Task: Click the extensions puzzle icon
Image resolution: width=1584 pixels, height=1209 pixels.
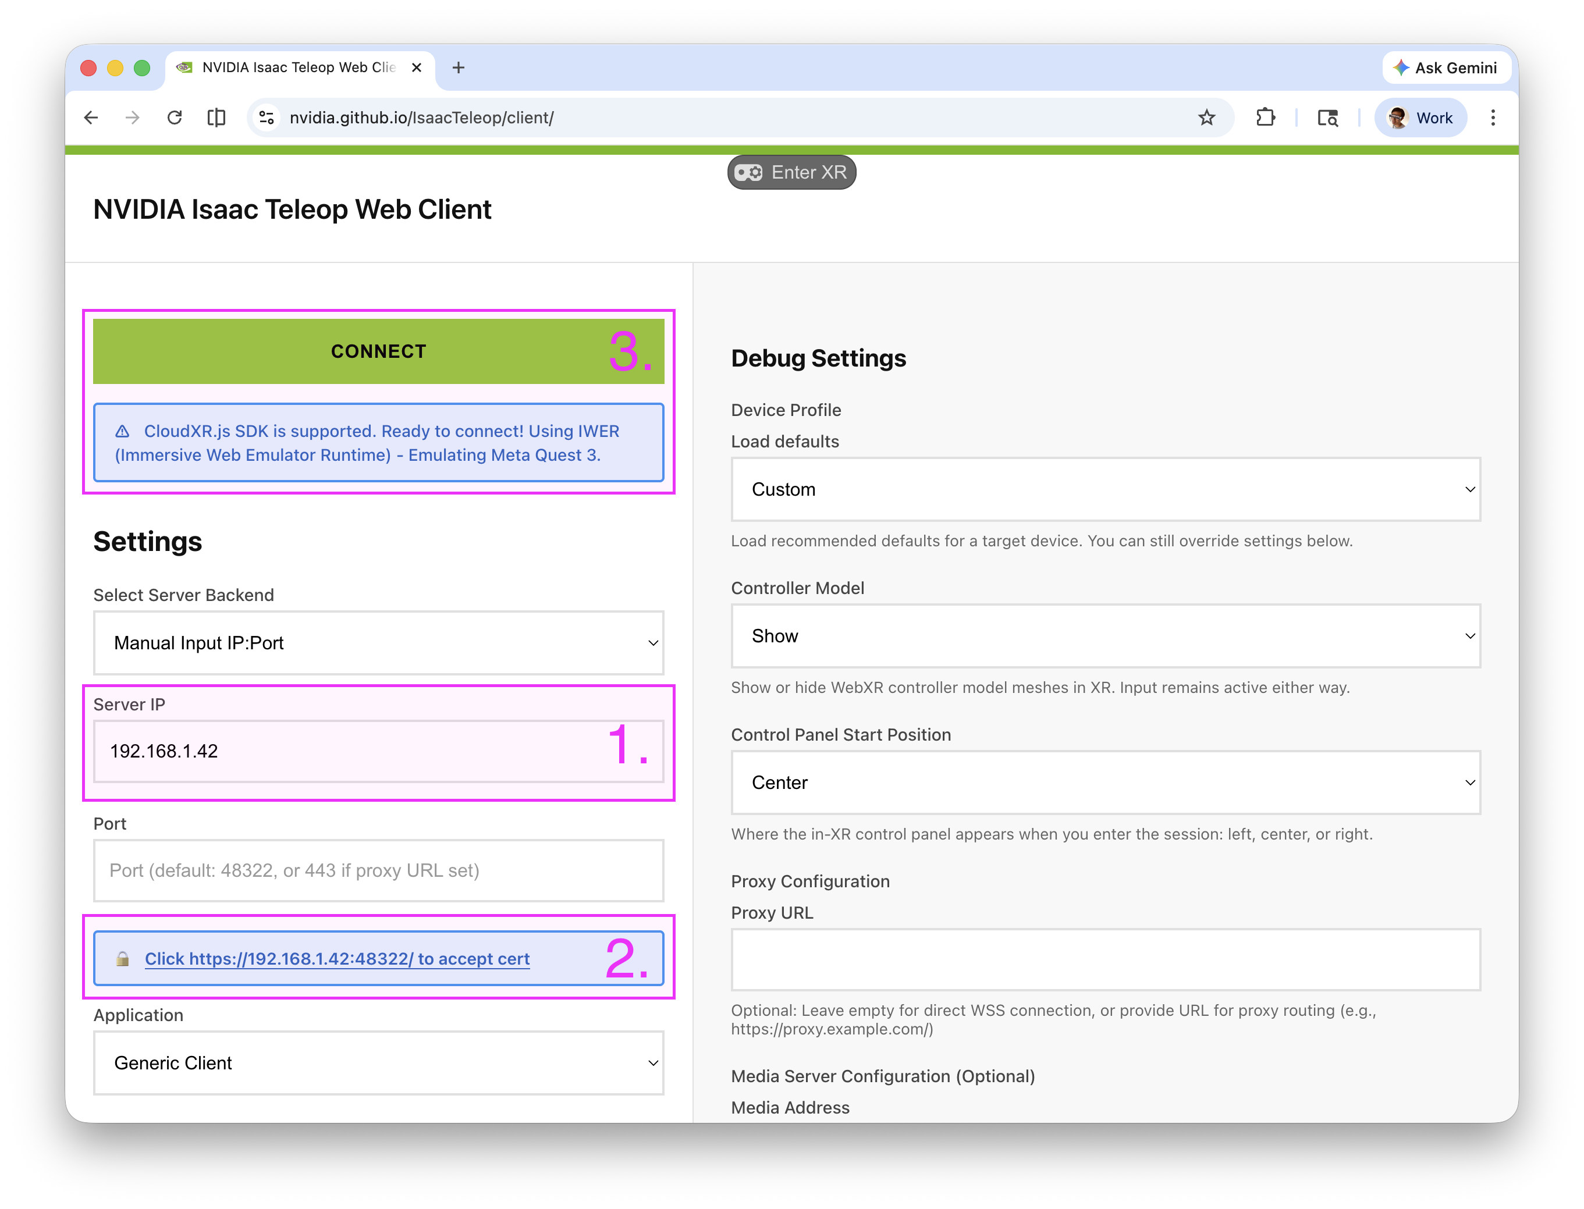Action: 1266,118
